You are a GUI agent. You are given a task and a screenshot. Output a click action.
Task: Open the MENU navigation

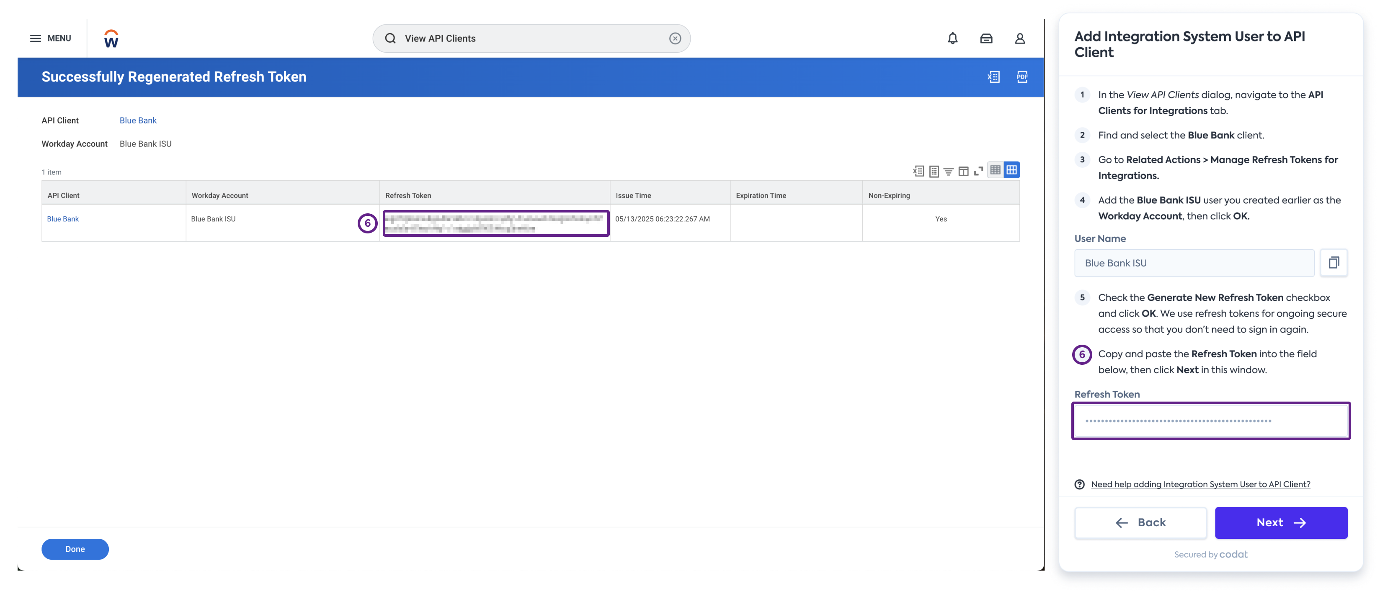pyautogui.click(x=49, y=38)
